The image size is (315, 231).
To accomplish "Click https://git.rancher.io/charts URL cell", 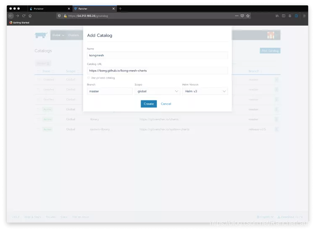I will point(159,119).
